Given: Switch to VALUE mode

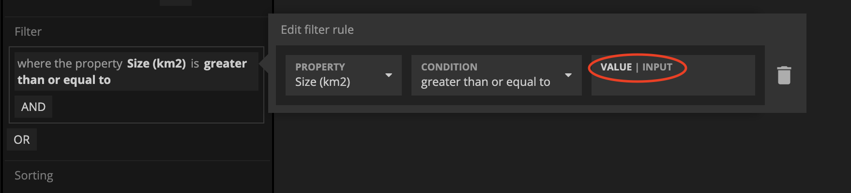Looking at the screenshot, I should (x=616, y=67).
